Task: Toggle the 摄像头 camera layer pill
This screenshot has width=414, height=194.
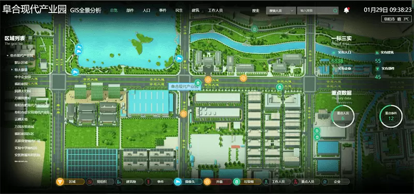Action: click(x=188, y=182)
